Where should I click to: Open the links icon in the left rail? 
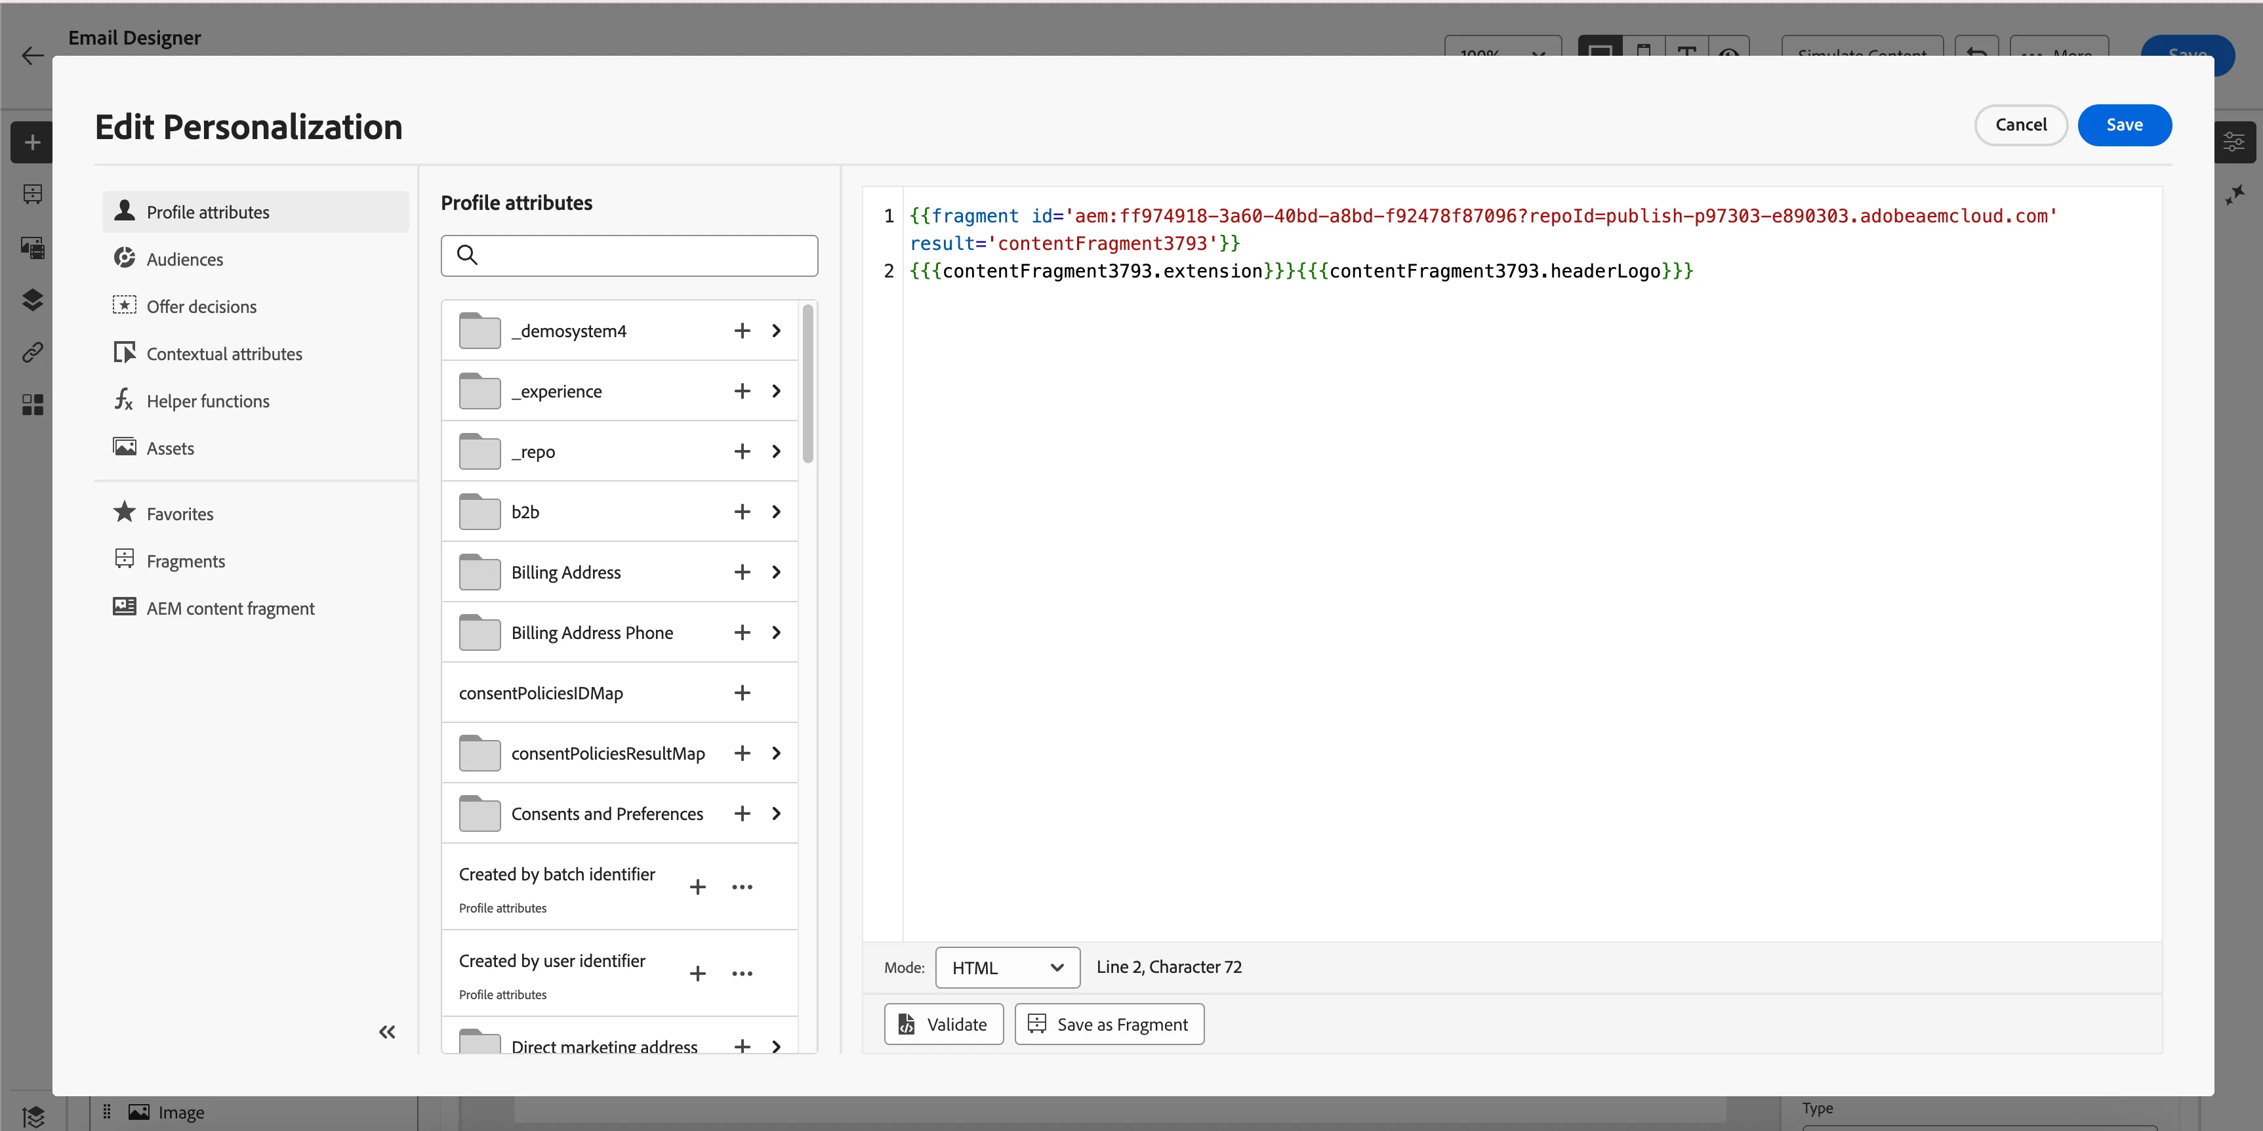33,352
